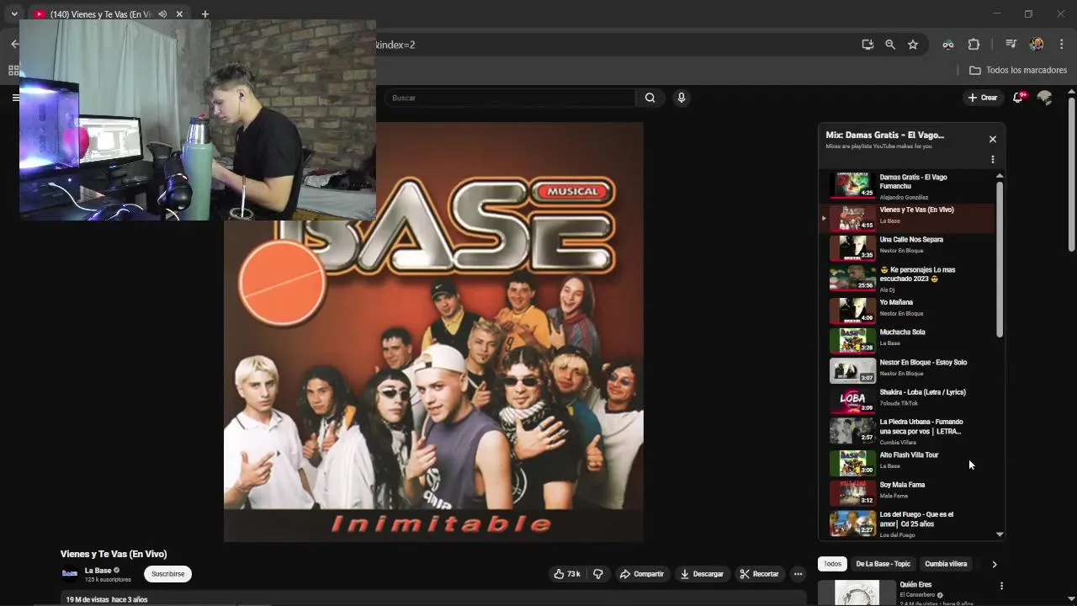Select Cumbia villera filter chip
Viewport: 1077px width, 606px height.
click(x=946, y=564)
